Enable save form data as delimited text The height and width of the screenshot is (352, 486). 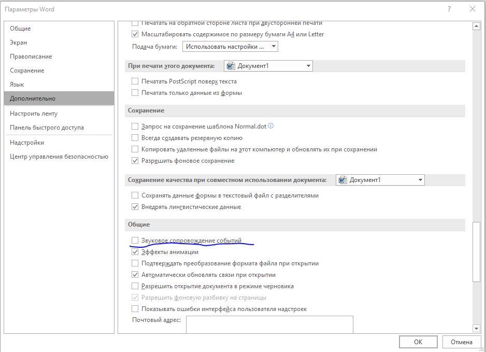tap(135, 195)
